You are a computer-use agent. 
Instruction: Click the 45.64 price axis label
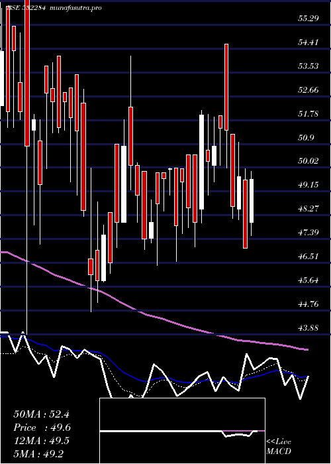pos(308,280)
